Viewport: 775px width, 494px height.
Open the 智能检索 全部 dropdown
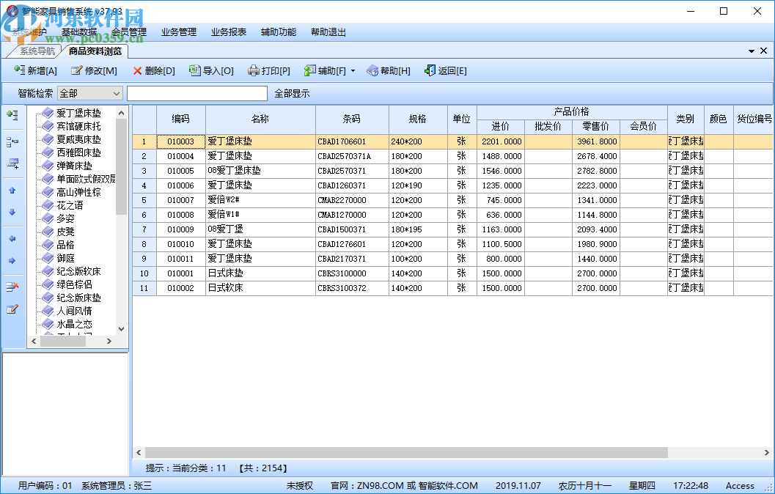(x=89, y=94)
